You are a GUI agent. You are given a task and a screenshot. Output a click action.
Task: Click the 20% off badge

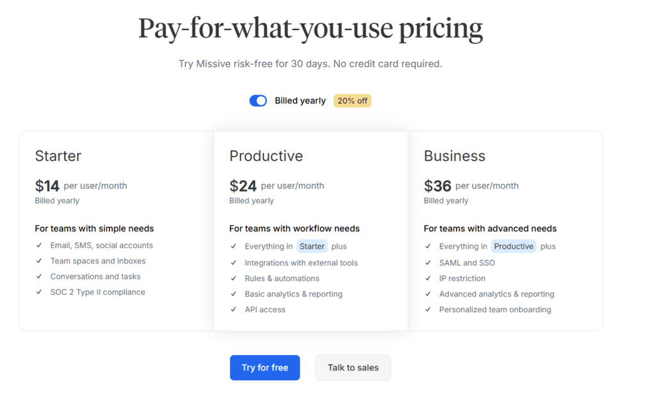(x=352, y=100)
